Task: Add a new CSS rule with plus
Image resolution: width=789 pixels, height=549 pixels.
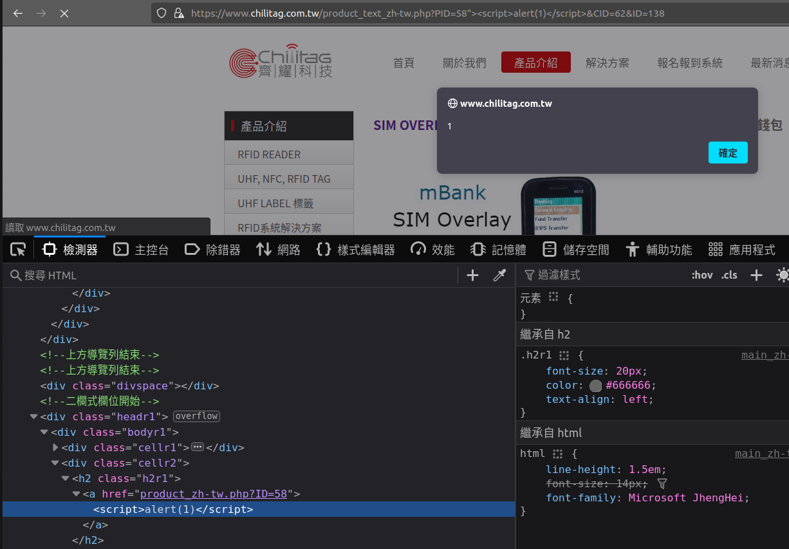Action: point(757,275)
